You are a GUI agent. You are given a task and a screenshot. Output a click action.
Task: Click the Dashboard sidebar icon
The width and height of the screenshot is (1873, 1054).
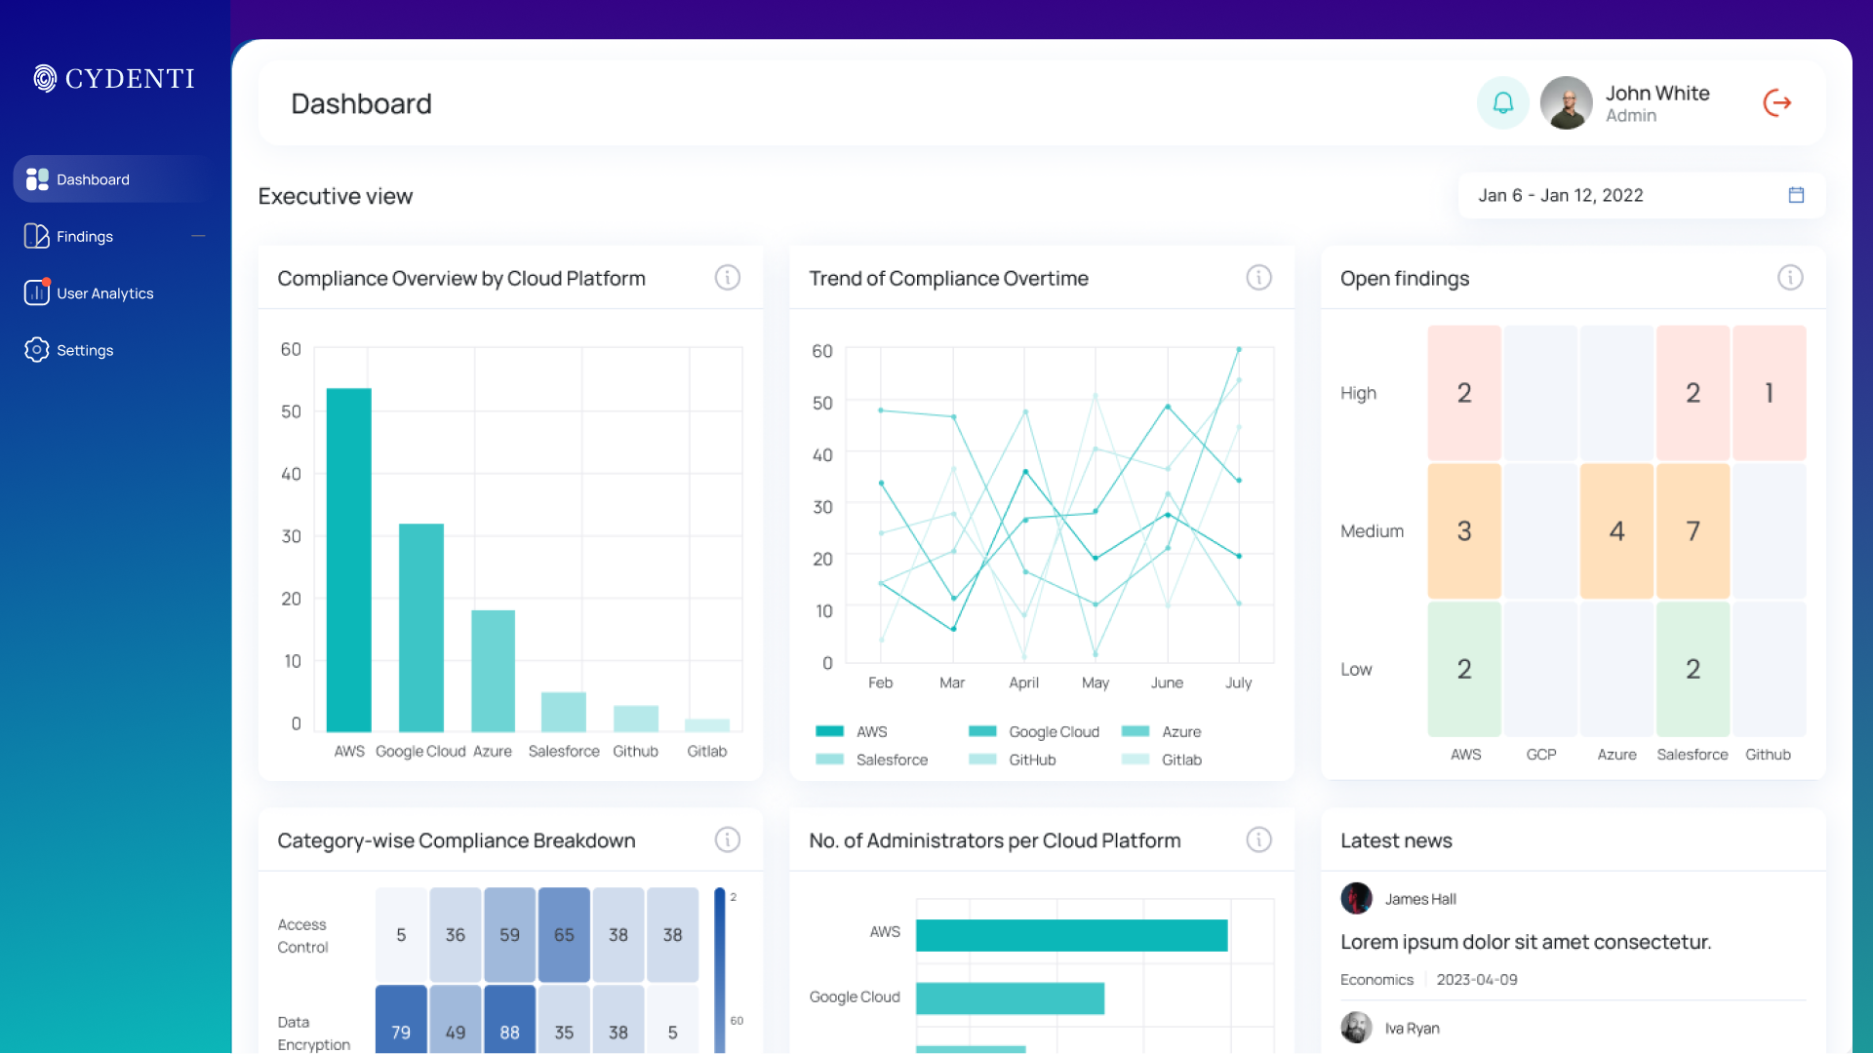(37, 179)
